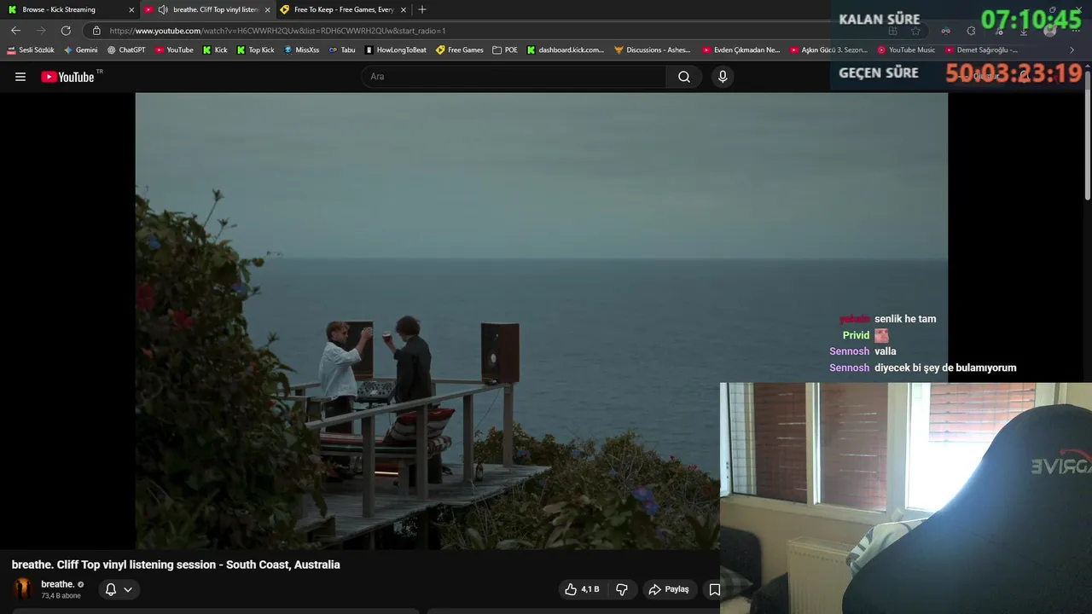Click the chat username 'Privid'
Viewport: 1092px width, 614px height.
point(856,335)
